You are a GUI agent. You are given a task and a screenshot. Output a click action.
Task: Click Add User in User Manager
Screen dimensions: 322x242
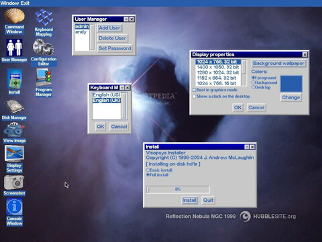(109, 28)
